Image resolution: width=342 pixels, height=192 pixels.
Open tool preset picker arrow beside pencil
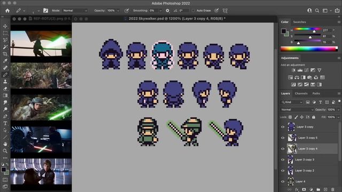tap(24, 11)
